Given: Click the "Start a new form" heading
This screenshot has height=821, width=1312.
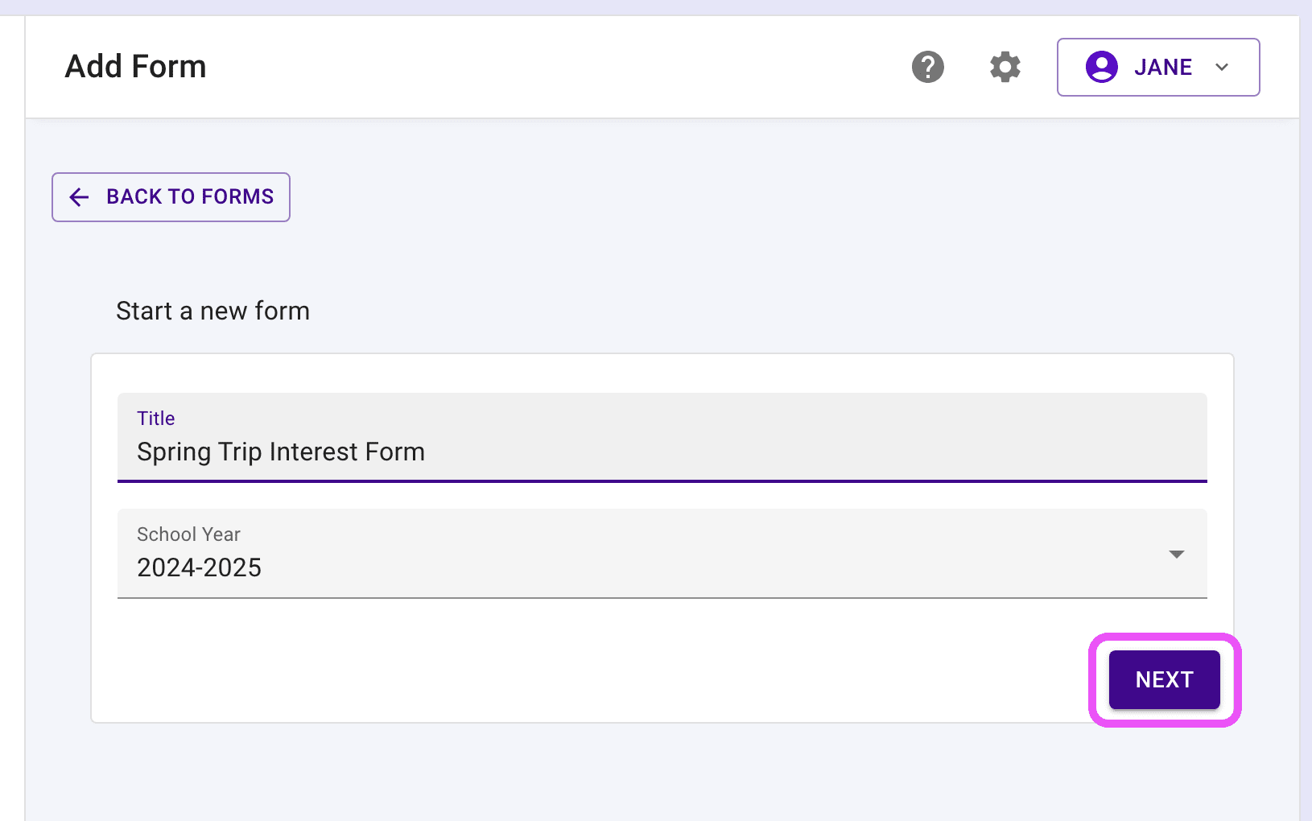Looking at the screenshot, I should tap(212, 311).
